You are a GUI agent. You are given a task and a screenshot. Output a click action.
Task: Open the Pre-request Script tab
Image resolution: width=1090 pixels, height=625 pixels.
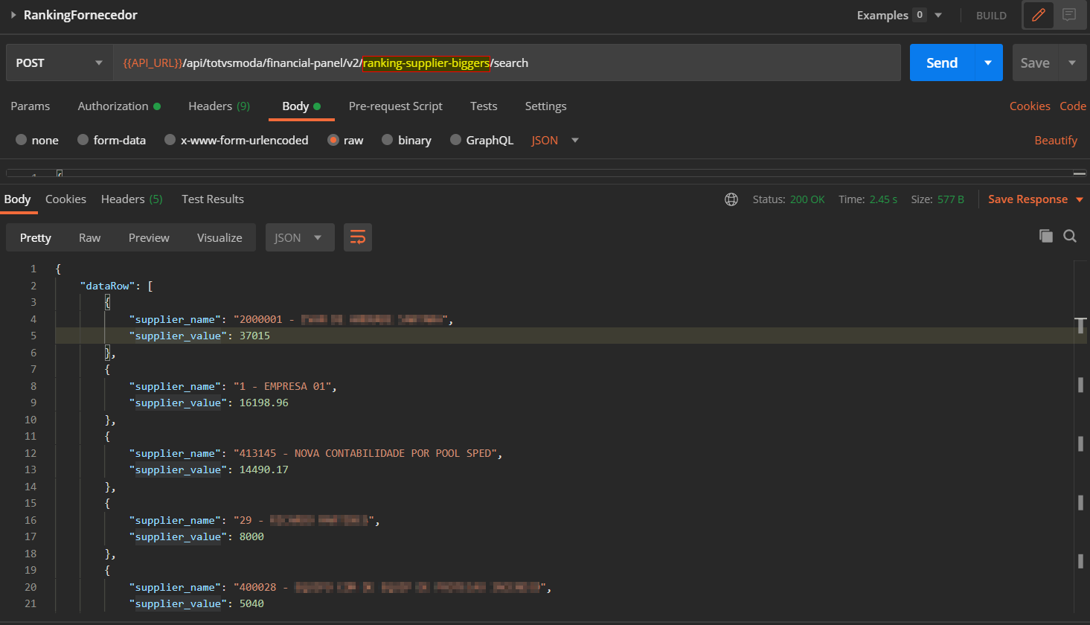pos(396,106)
